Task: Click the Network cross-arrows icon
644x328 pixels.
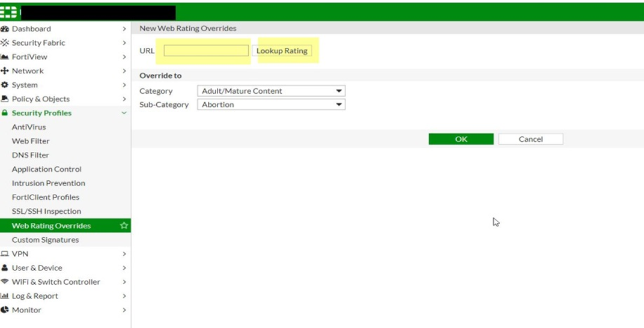Action: [x=5, y=71]
